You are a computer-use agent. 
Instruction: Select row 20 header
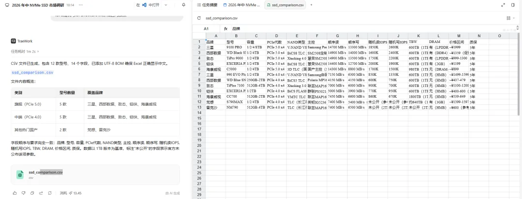199,145
